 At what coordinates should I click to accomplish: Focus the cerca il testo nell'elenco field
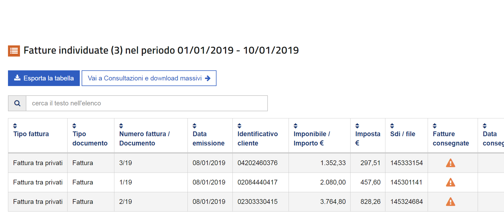pos(147,103)
